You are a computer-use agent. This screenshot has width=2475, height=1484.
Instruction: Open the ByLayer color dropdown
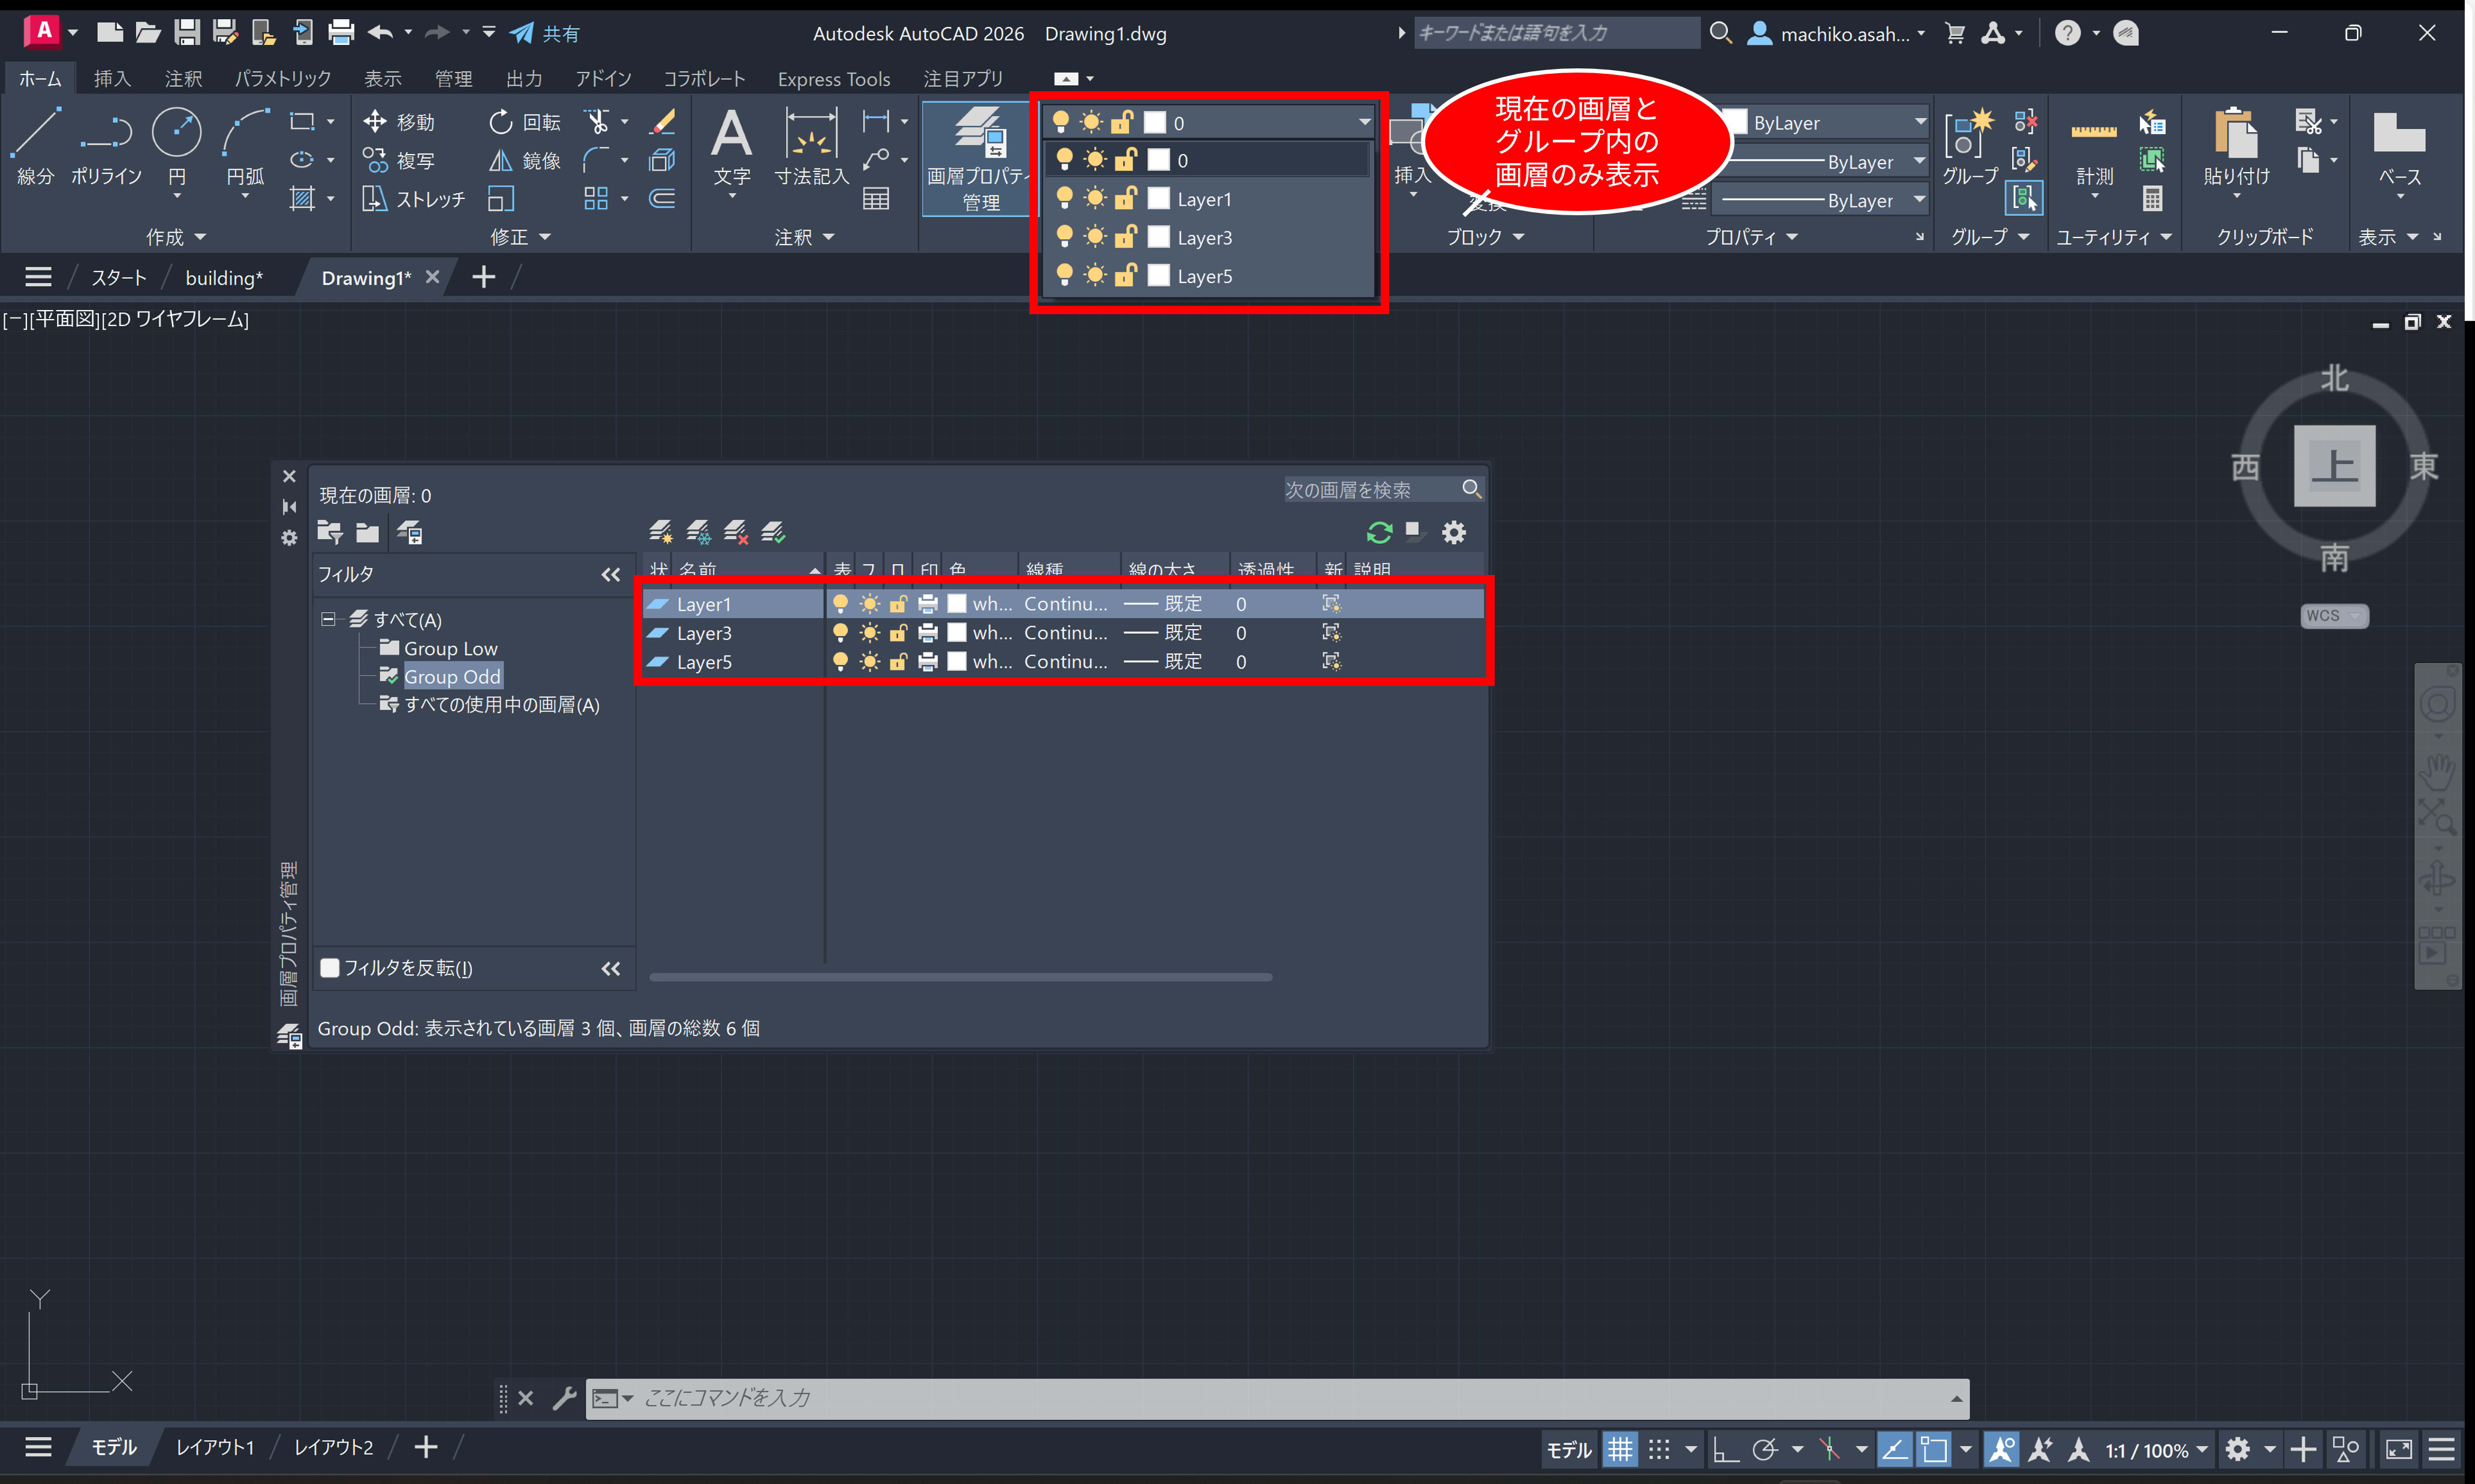pyautogui.click(x=1919, y=122)
